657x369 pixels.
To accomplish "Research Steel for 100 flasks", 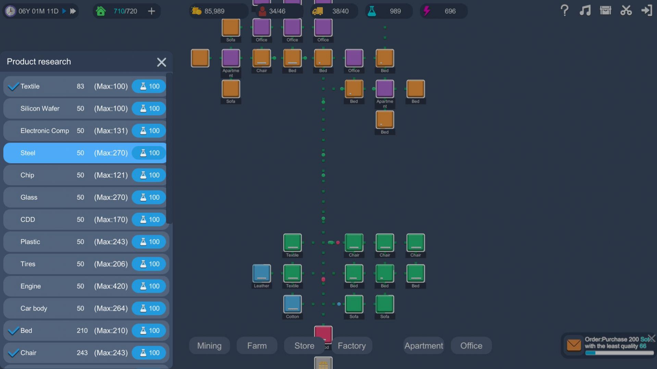I will [x=149, y=153].
